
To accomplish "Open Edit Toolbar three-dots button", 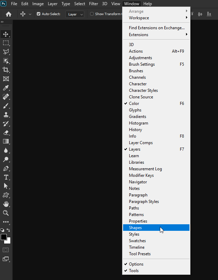I will (x=6, y=222).
